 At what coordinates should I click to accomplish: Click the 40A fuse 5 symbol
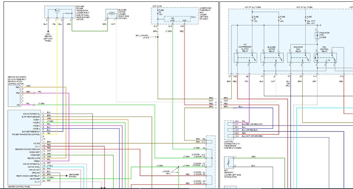(x=279, y=19)
